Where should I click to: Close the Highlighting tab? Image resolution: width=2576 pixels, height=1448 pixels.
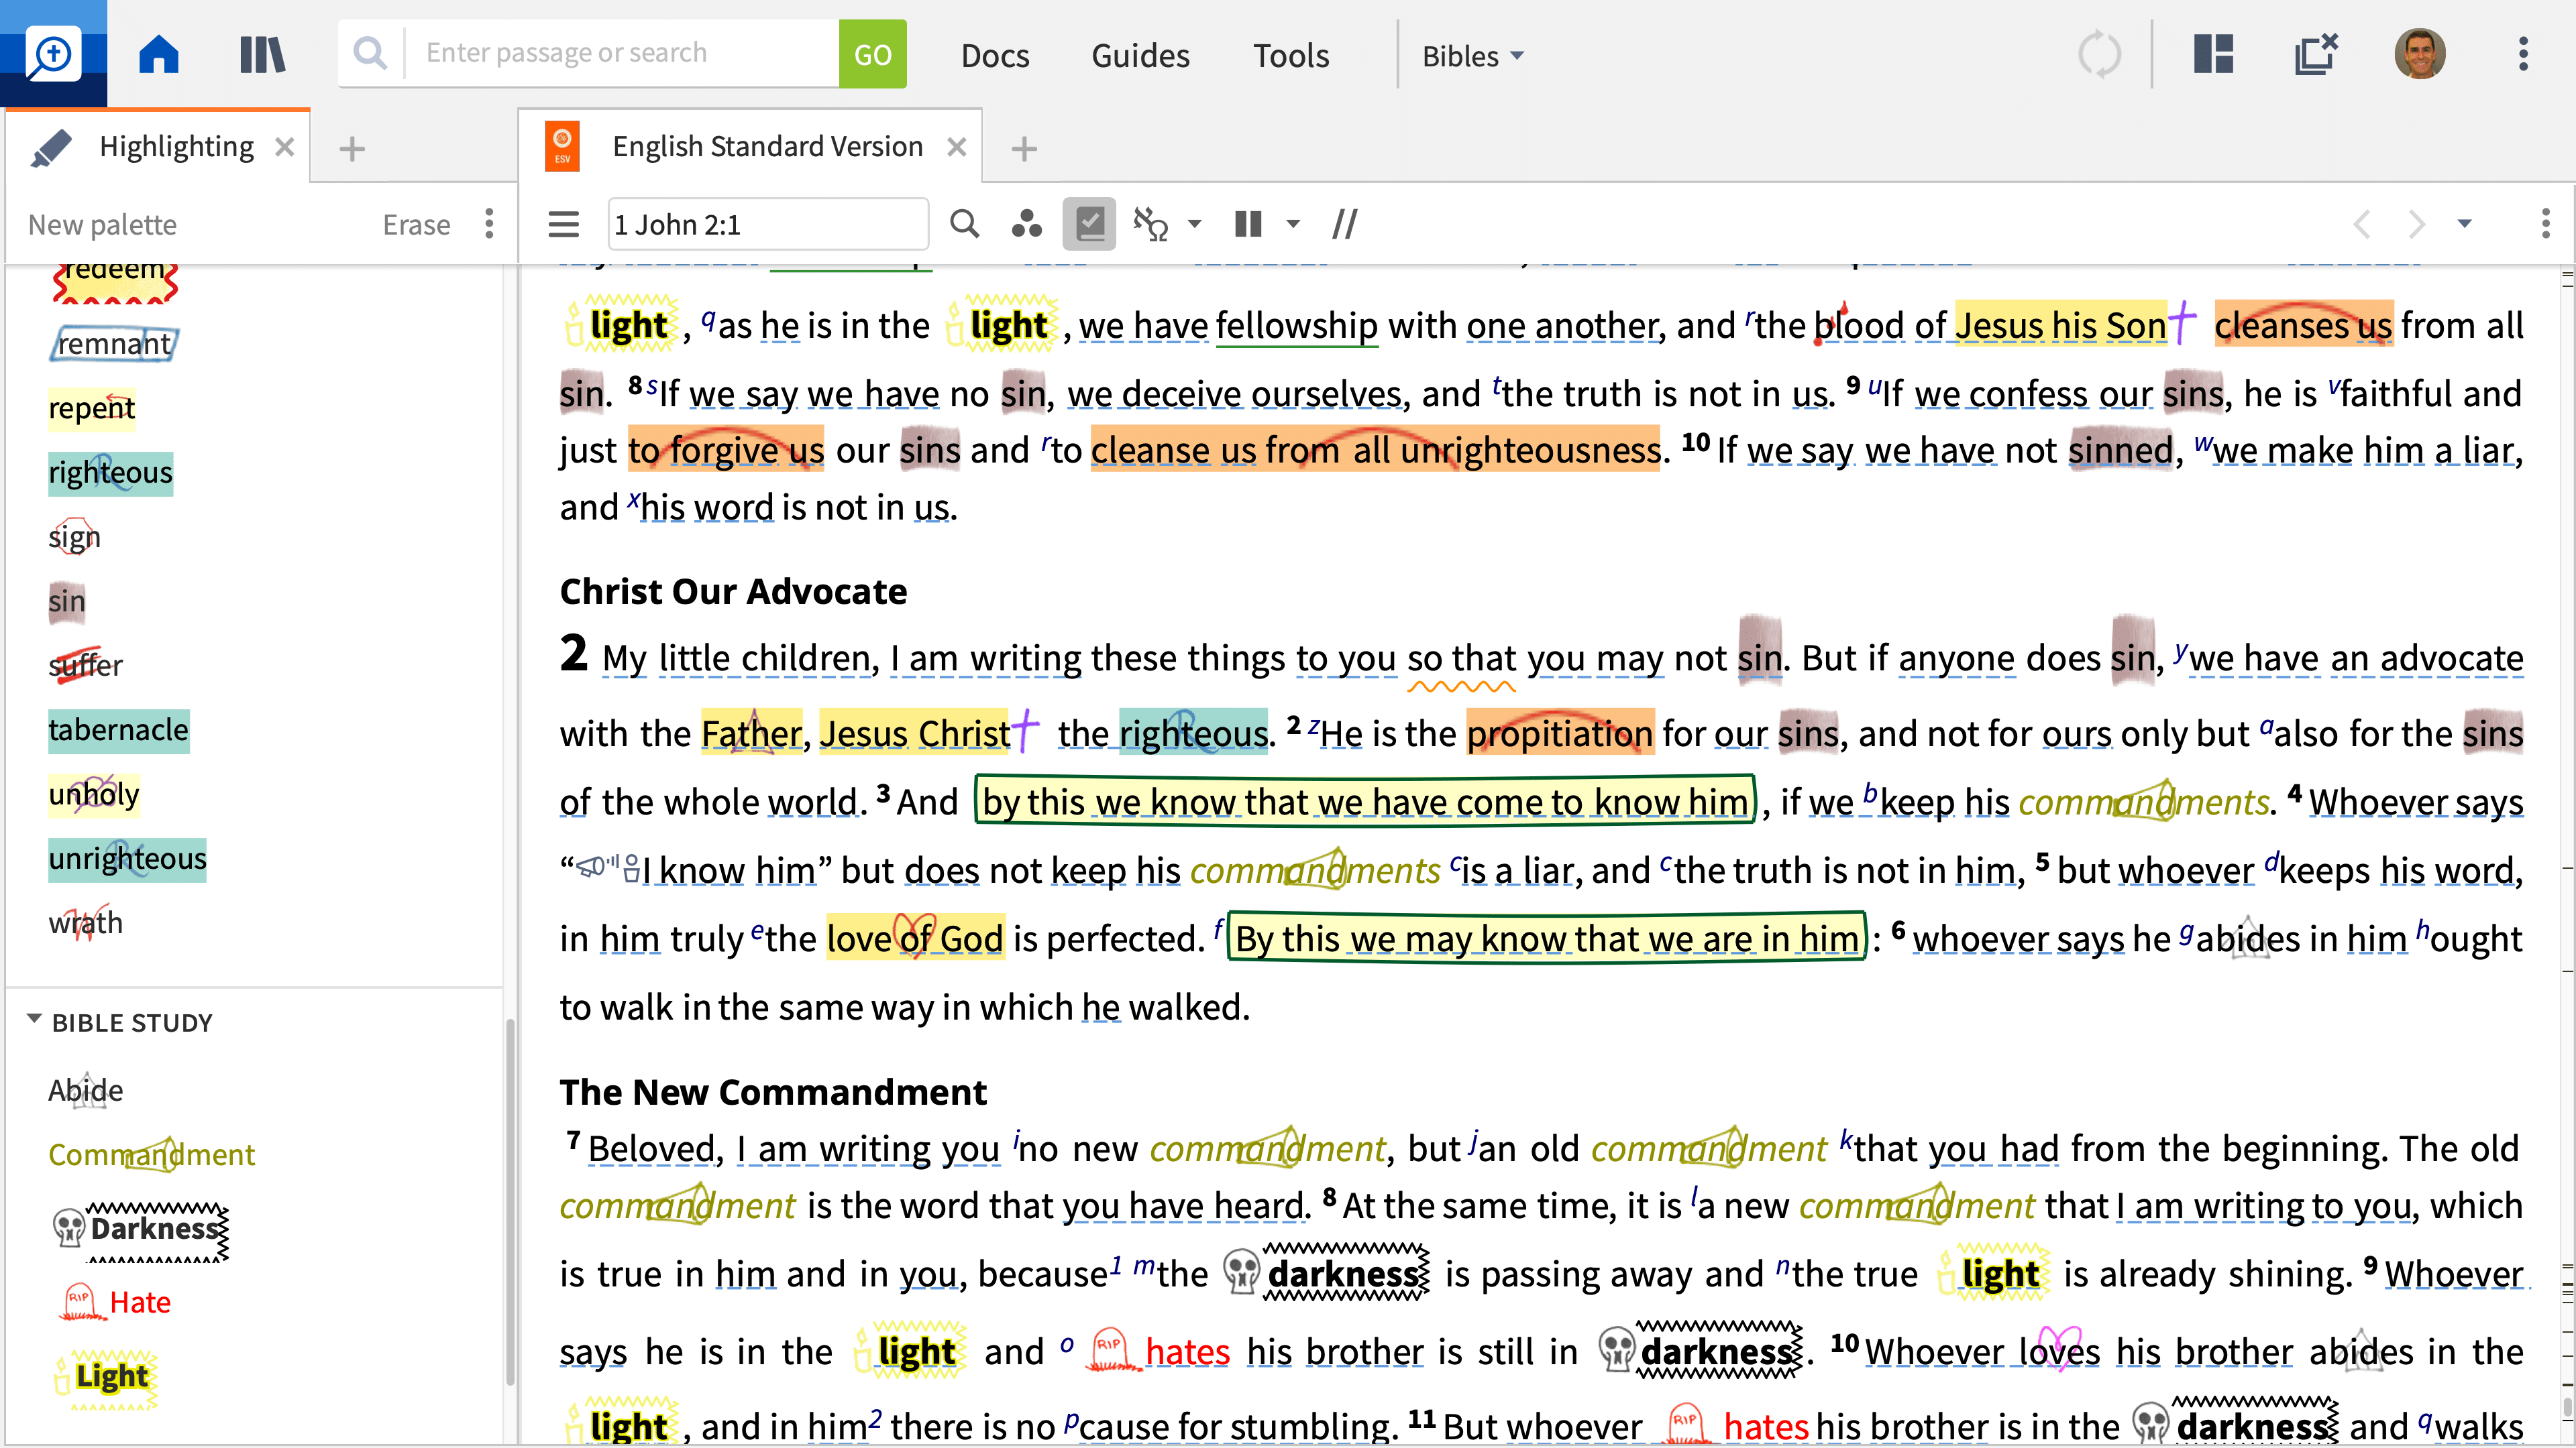pyautogui.click(x=285, y=147)
